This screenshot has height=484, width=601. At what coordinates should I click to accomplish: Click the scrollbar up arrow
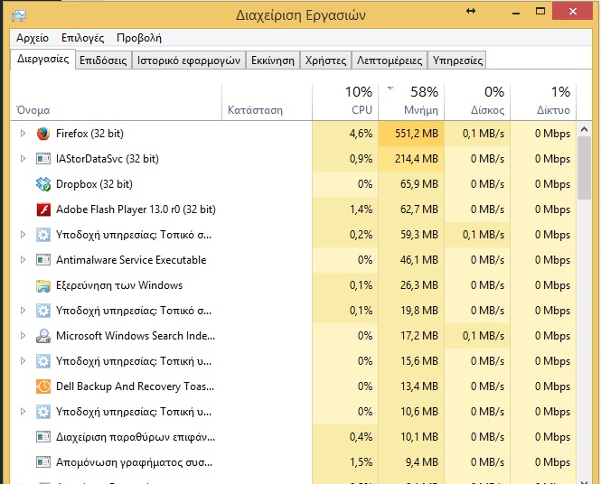pos(584,129)
